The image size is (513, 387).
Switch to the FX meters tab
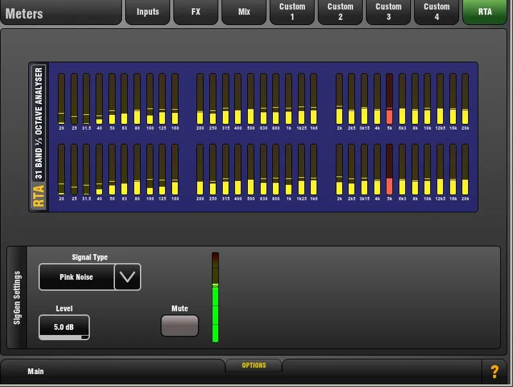[196, 12]
